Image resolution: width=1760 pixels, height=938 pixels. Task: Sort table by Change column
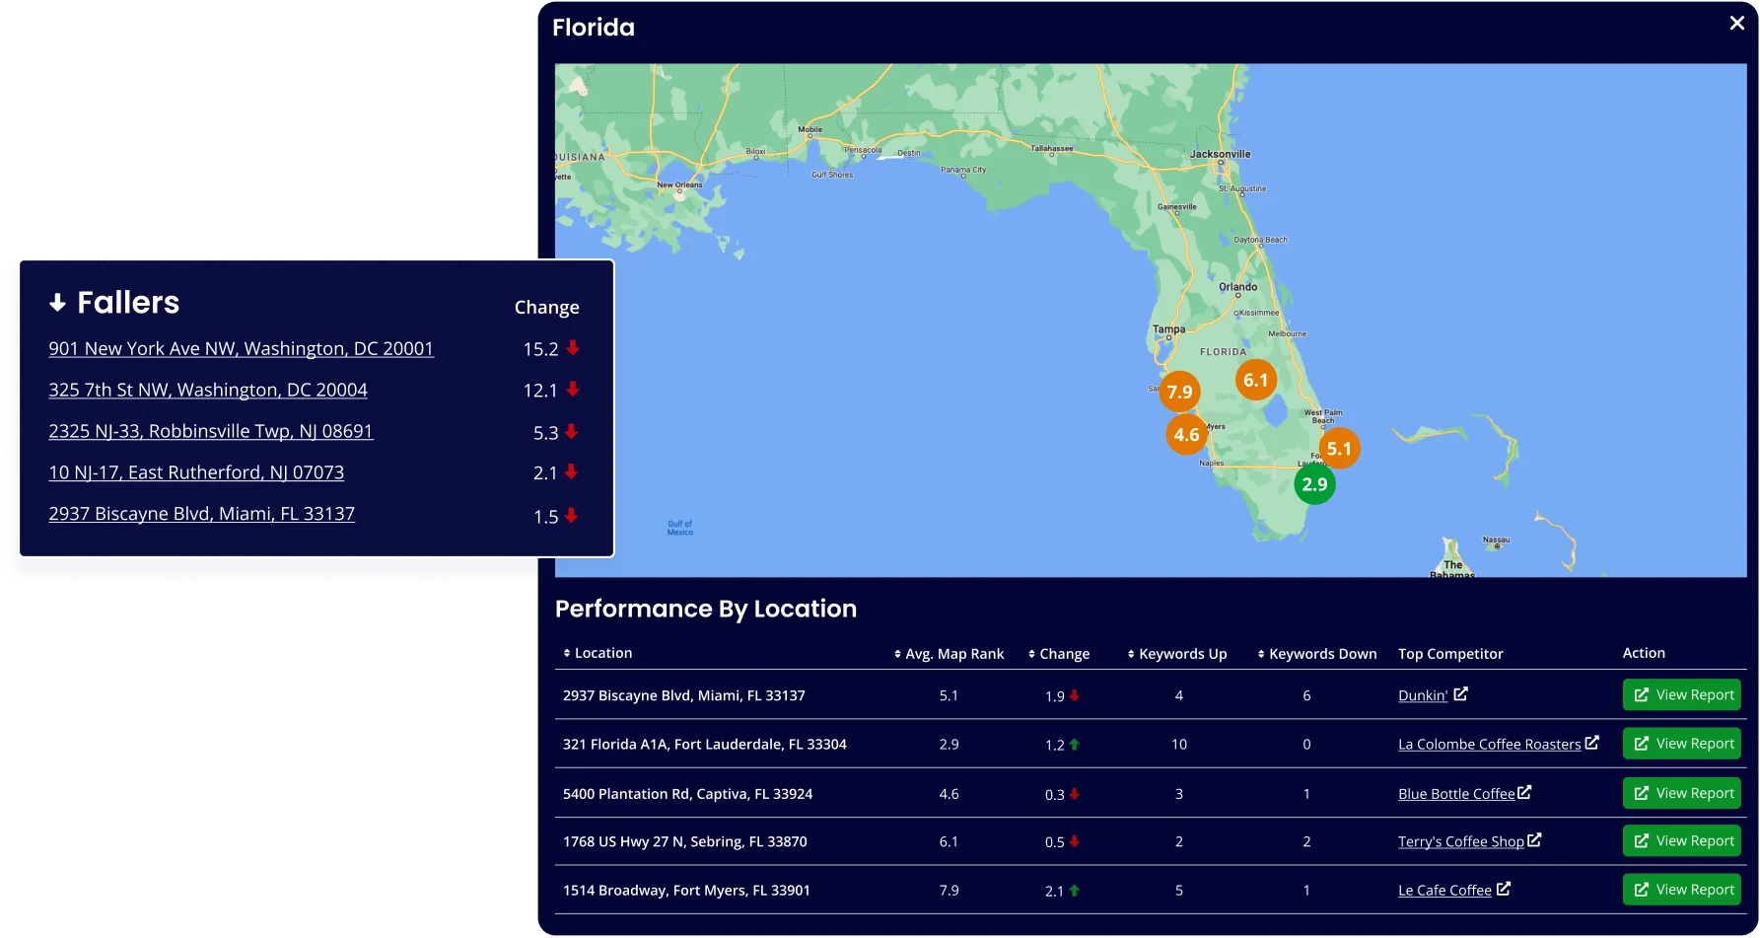tap(1059, 654)
